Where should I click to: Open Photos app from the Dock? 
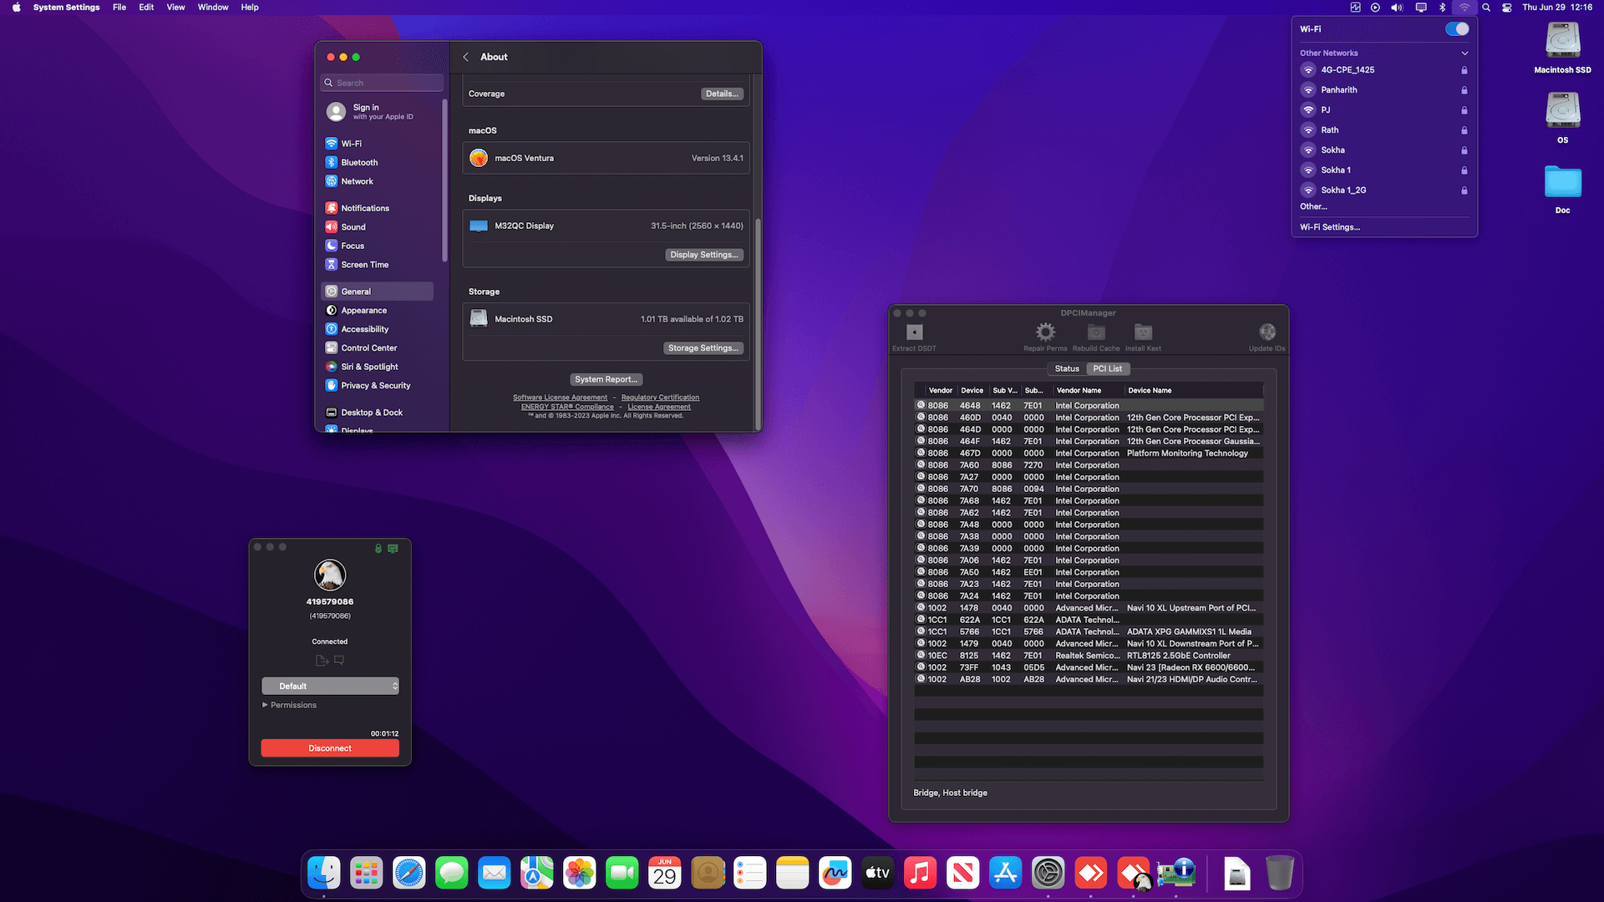579,874
